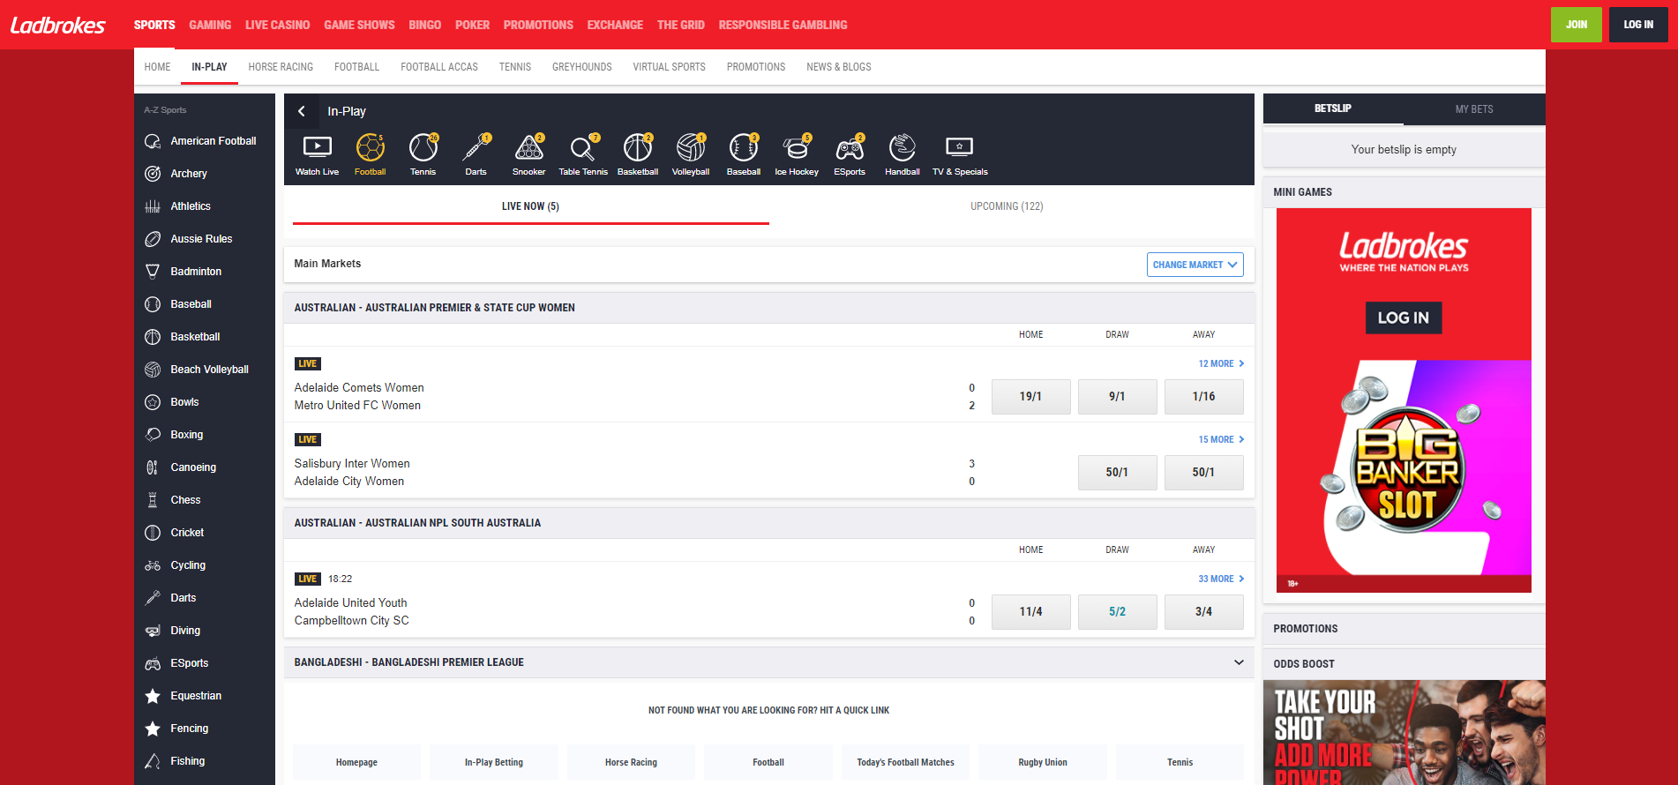1678x785 pixels.
Task: Click the header Log In button
Action: 1638,25
